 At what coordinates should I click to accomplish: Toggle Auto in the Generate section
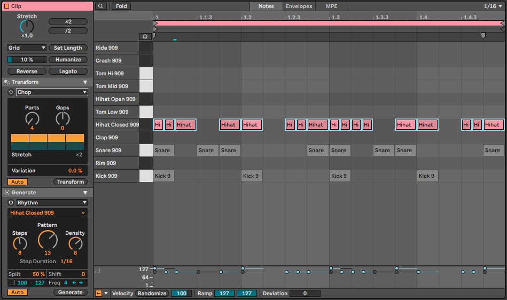(18, 293)
